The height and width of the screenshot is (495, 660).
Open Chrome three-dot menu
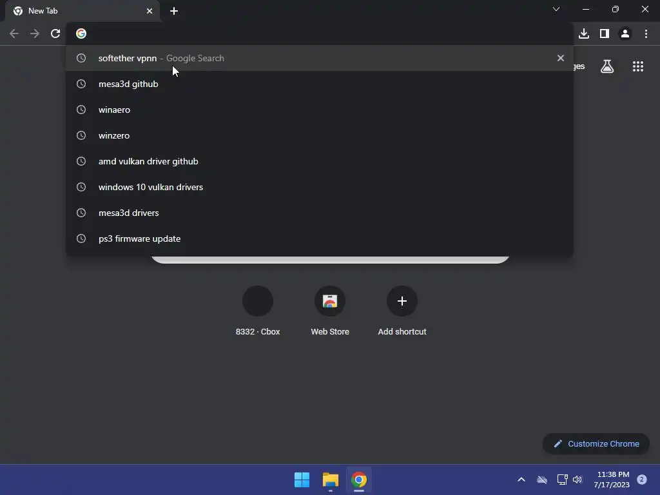coord(646,34)
